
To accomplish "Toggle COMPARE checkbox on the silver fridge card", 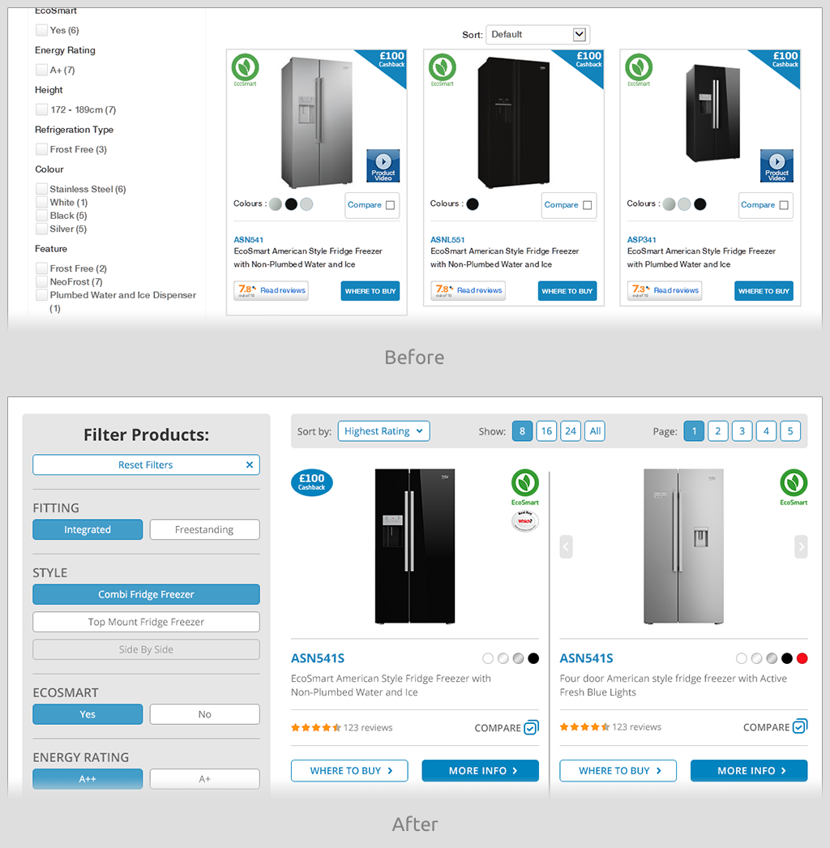I will 800,726.
